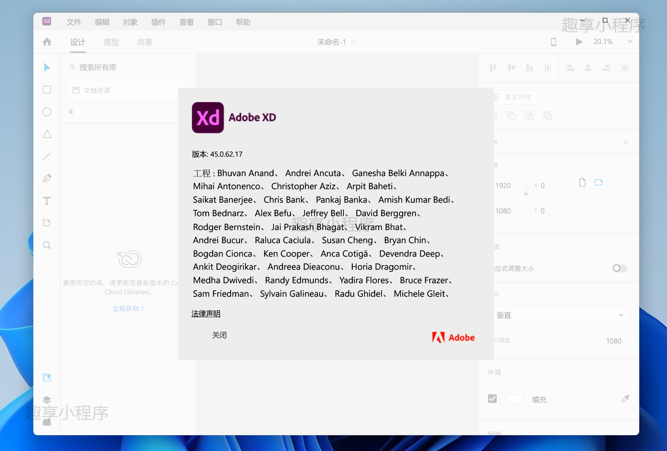
Task: Open the 帮助 menu
Action: point(243,22)
